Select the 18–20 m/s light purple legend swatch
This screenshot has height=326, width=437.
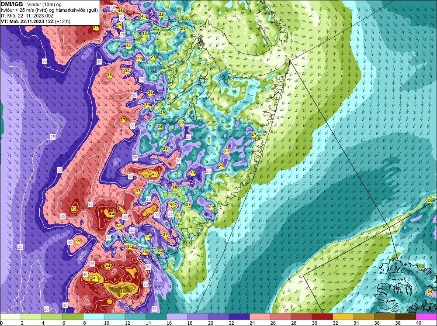click(x=198, y=316)
